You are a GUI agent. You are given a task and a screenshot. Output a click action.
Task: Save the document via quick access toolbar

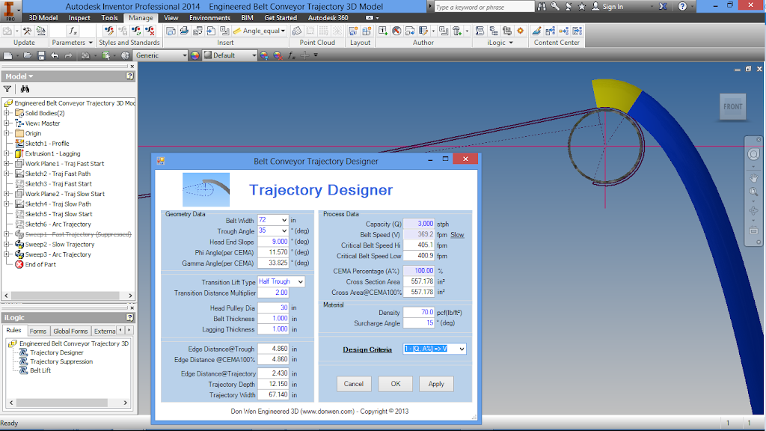pos(41,55)
